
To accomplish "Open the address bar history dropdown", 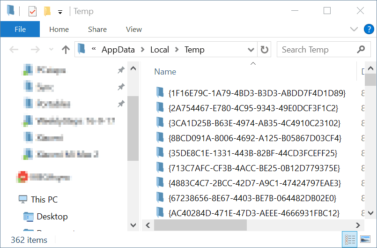I will [x=251, y=50].
